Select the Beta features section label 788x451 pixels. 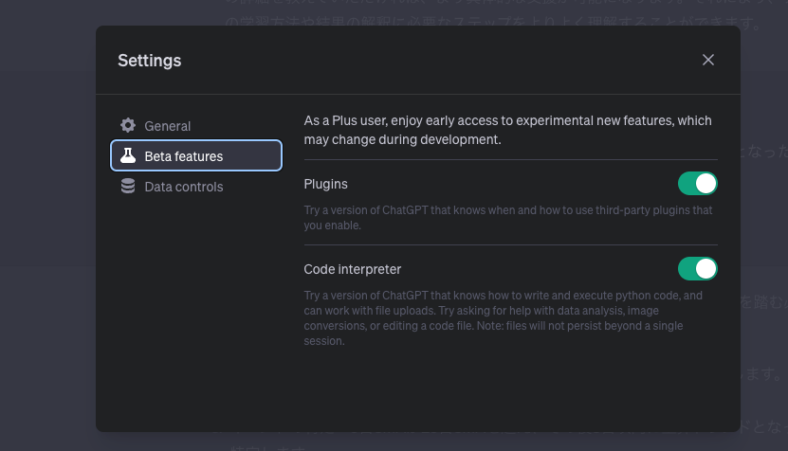coord(183,156)
